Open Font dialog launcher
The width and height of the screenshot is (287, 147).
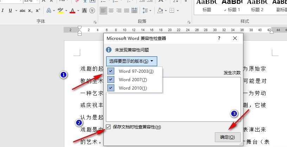coord(95,22)
